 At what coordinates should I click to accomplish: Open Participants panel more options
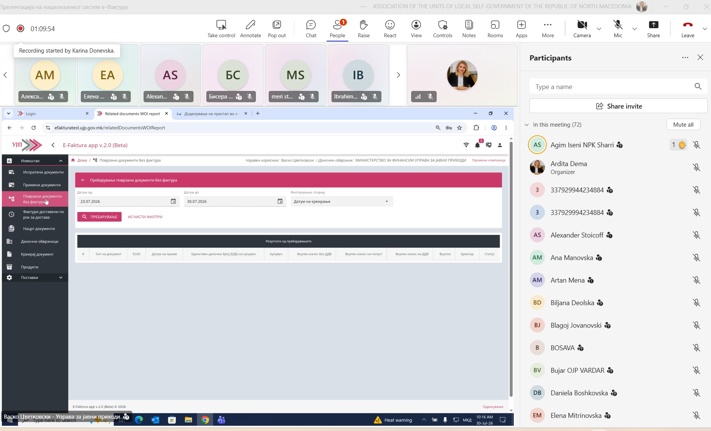tap(685, 57)
